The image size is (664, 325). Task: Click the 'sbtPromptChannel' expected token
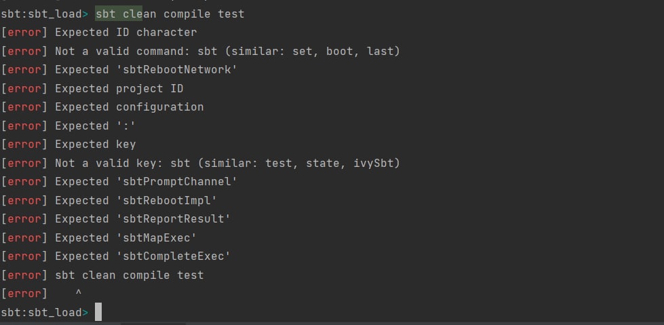tap(176, 182)
